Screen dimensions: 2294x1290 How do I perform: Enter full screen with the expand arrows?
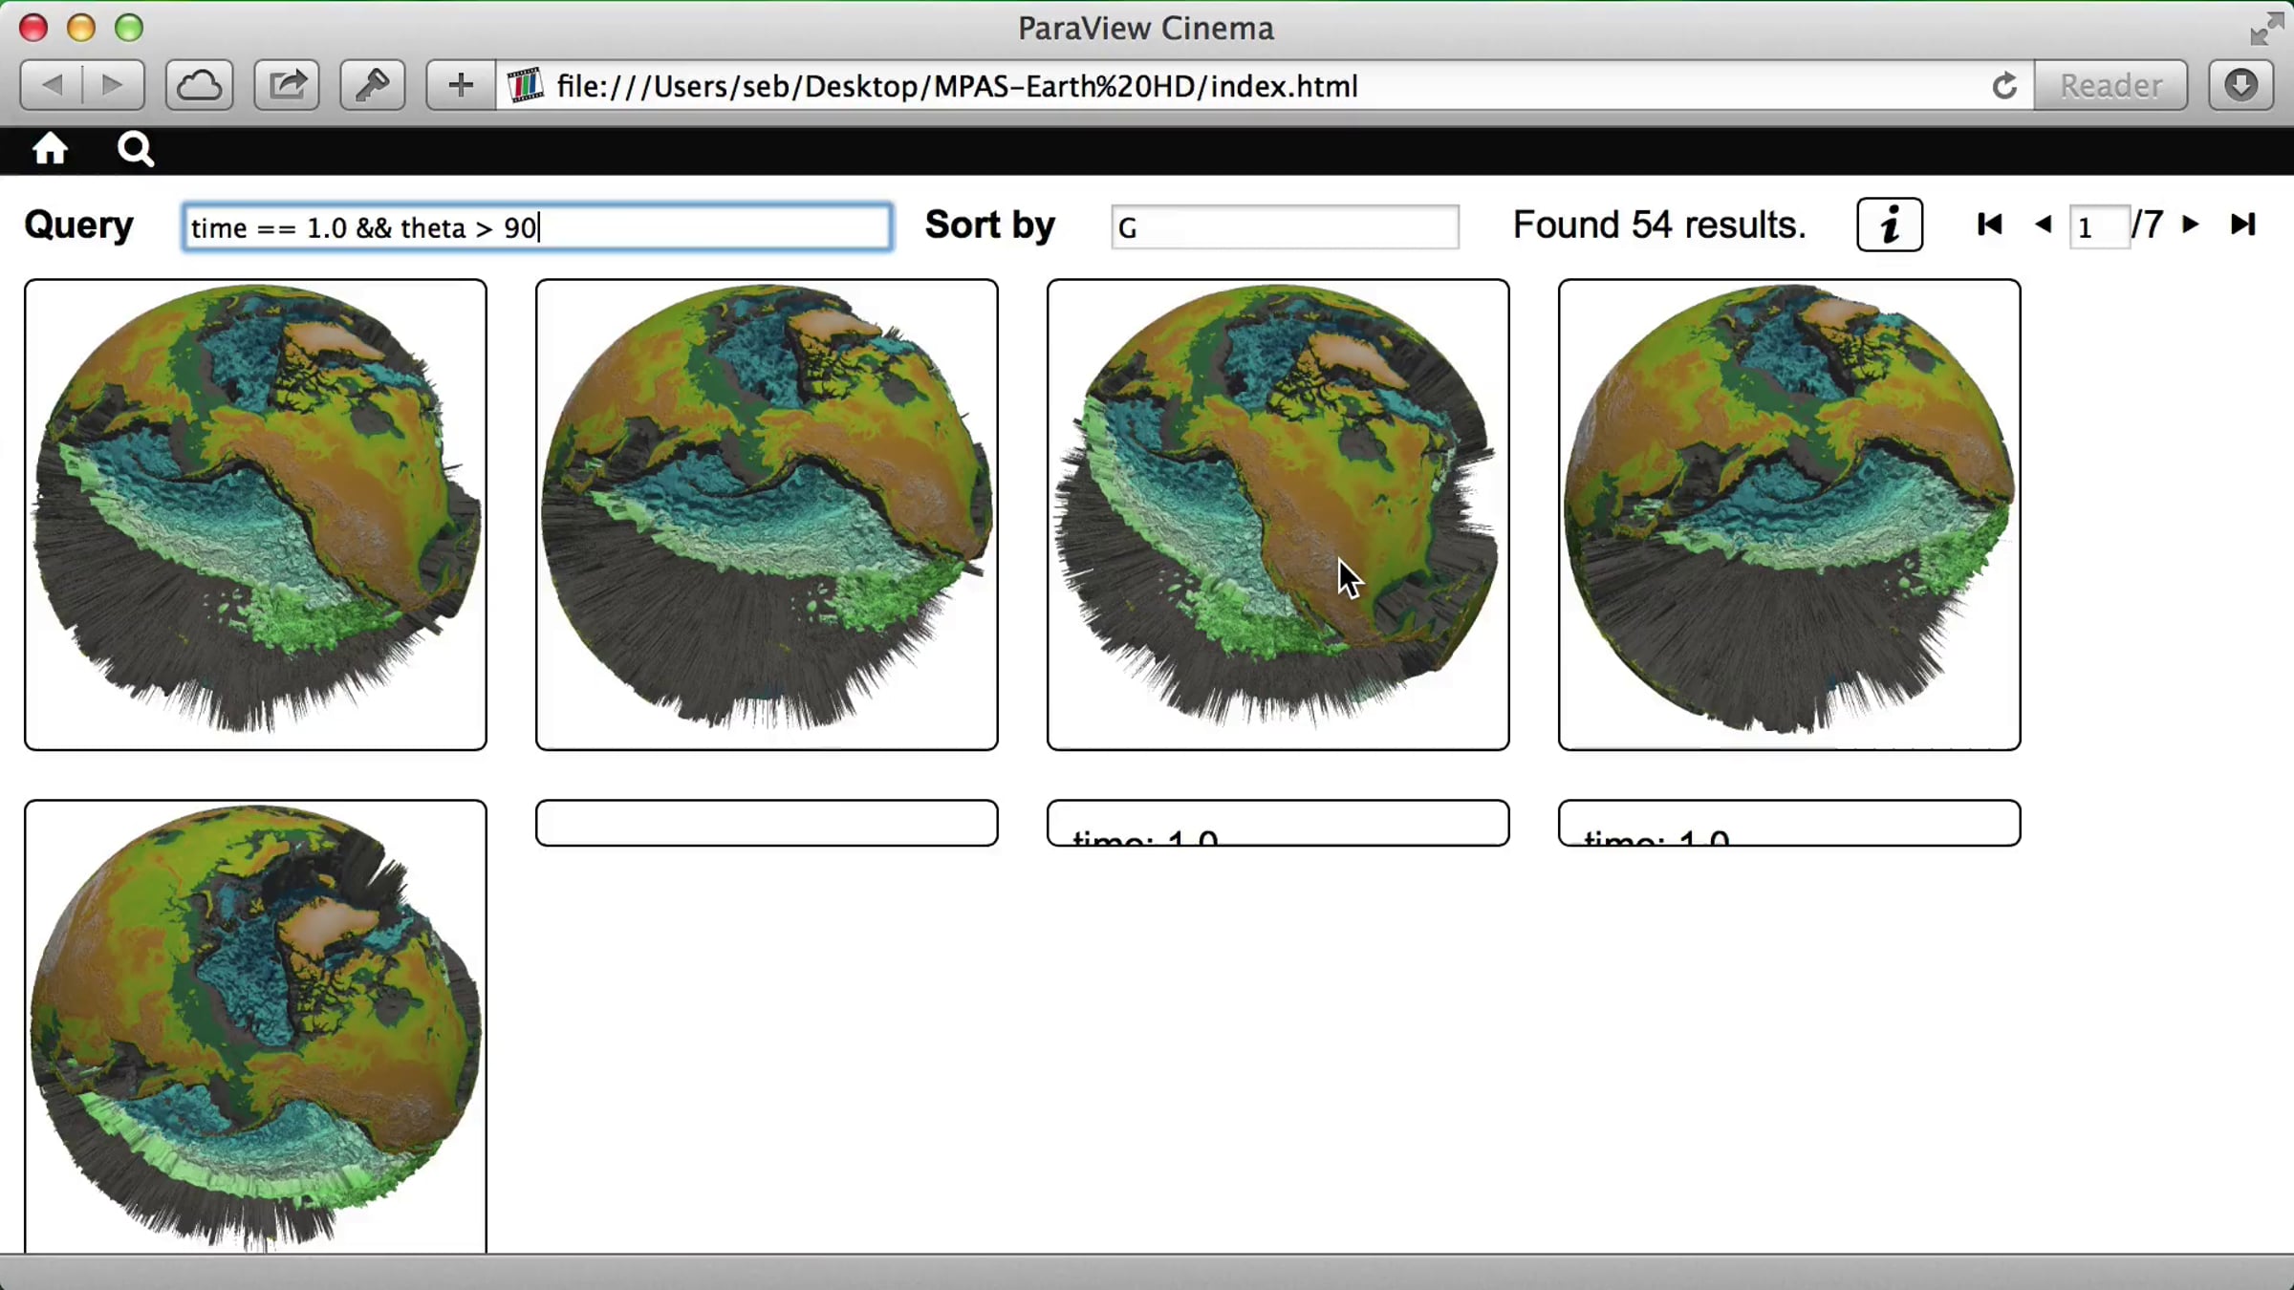2265,29
